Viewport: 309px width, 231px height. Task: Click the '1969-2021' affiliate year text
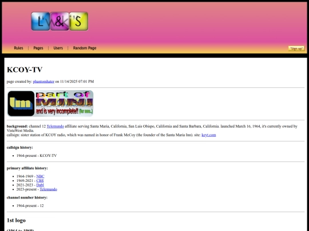click(25, 181)
